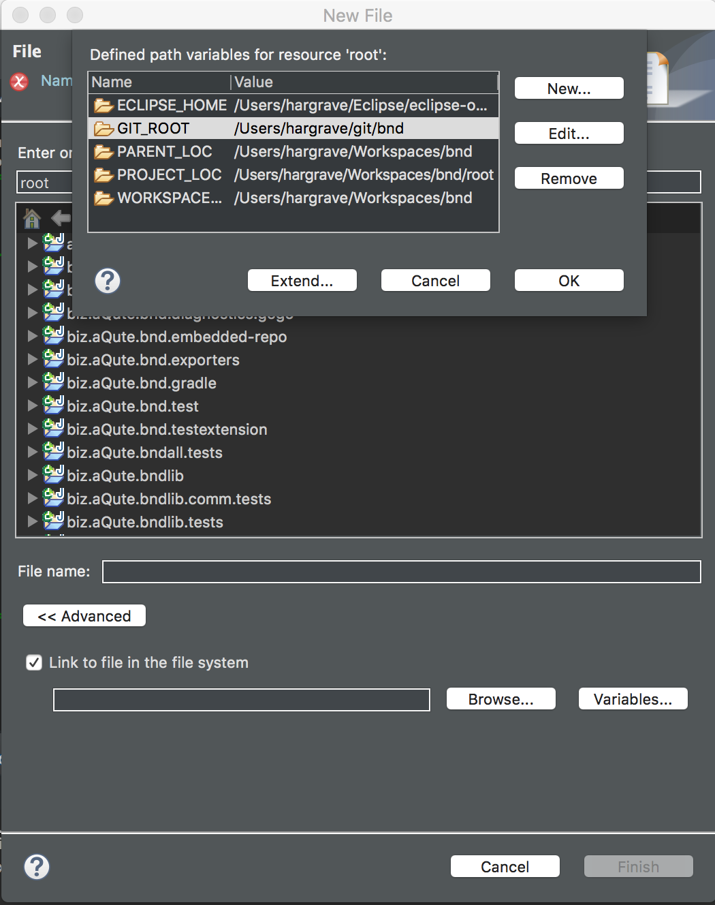Click the ECLIPSE_HOME folder icon

point(102,105)
